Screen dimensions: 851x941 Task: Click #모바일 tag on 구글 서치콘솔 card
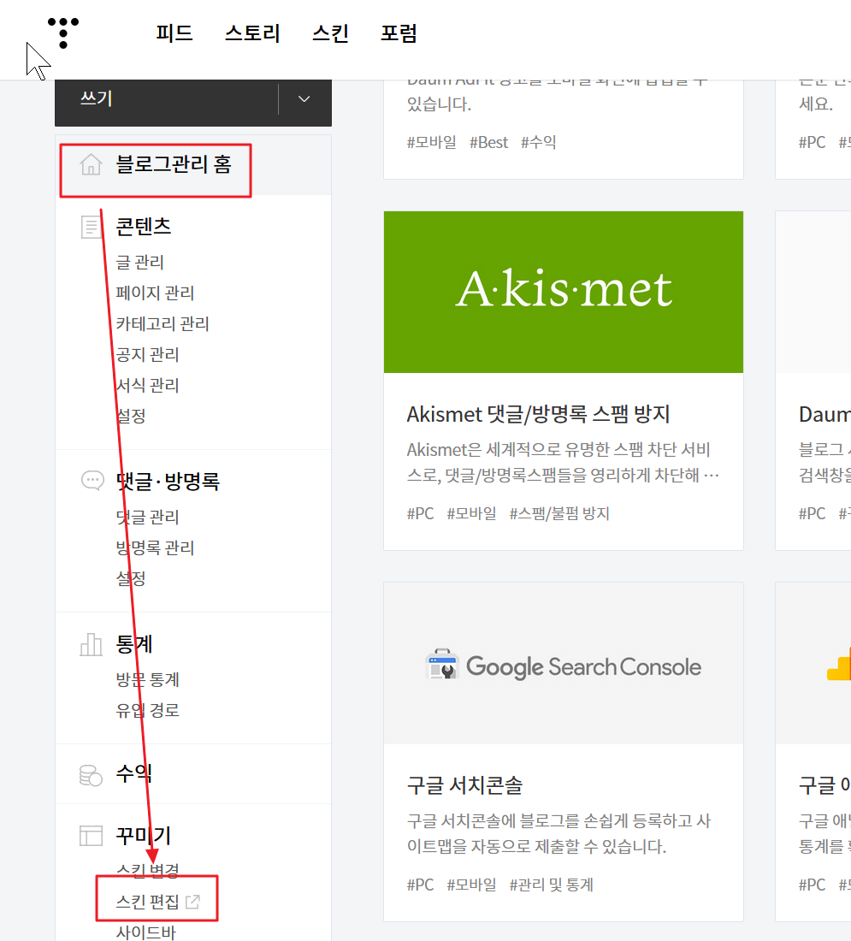[x=472, y=885]
